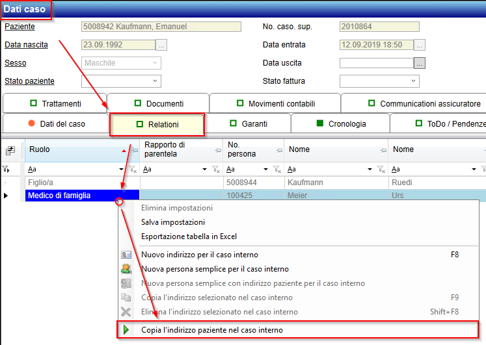The width and height of the screenshot is (486, 345).
Task: Expand the Stato fattura dropdown
Action: point(413,81)
